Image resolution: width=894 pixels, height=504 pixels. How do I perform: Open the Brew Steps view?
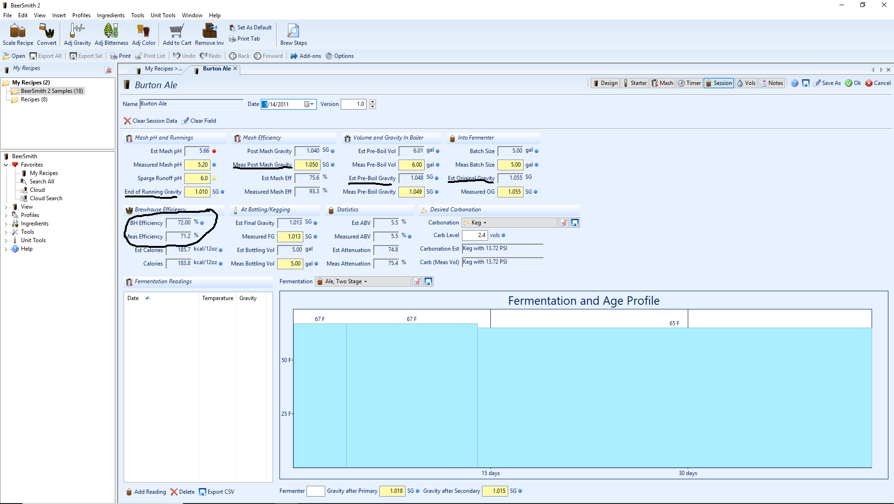pos(293,35)
